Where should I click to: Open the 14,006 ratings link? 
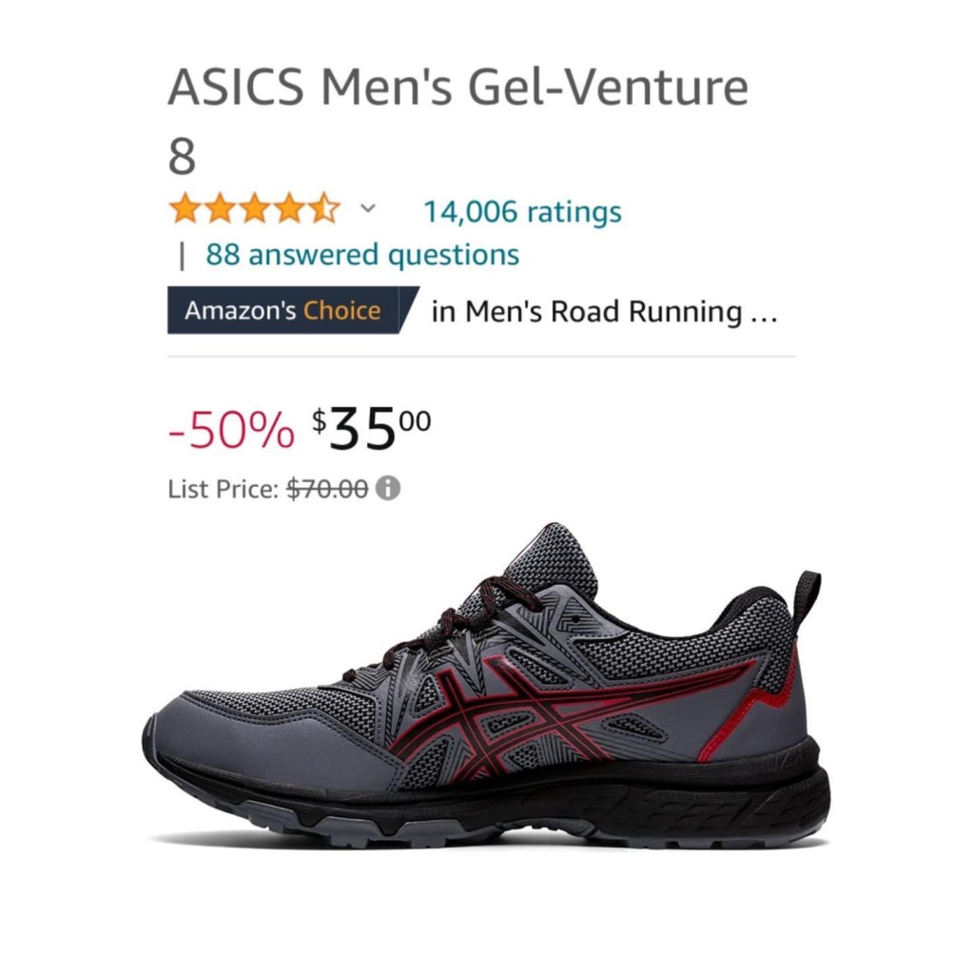522,211
